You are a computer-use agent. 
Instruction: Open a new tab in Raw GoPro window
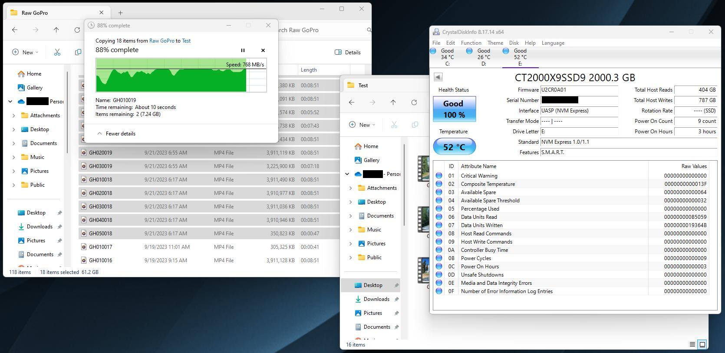pos(120,13)
